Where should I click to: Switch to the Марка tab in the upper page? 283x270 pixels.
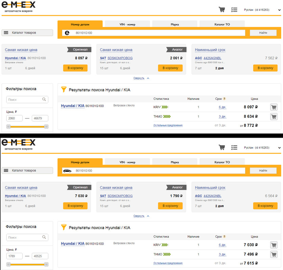coord(175,24)
